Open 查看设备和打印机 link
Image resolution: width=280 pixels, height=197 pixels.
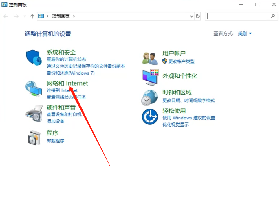click(x=64, y=114)
